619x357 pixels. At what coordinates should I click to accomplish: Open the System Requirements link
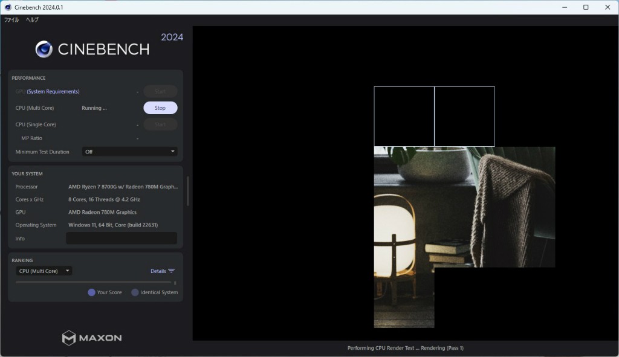click(x=53, y=92)
